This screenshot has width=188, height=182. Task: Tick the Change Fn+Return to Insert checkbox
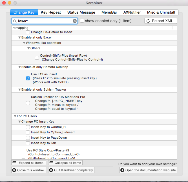[28, 32]
